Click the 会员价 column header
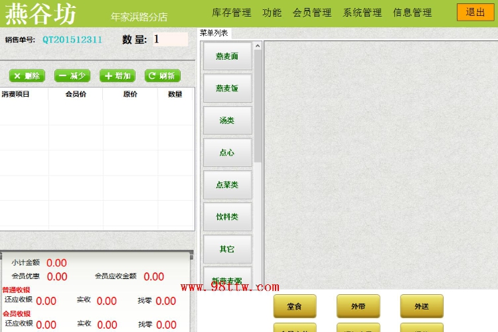 click(76, 94)
